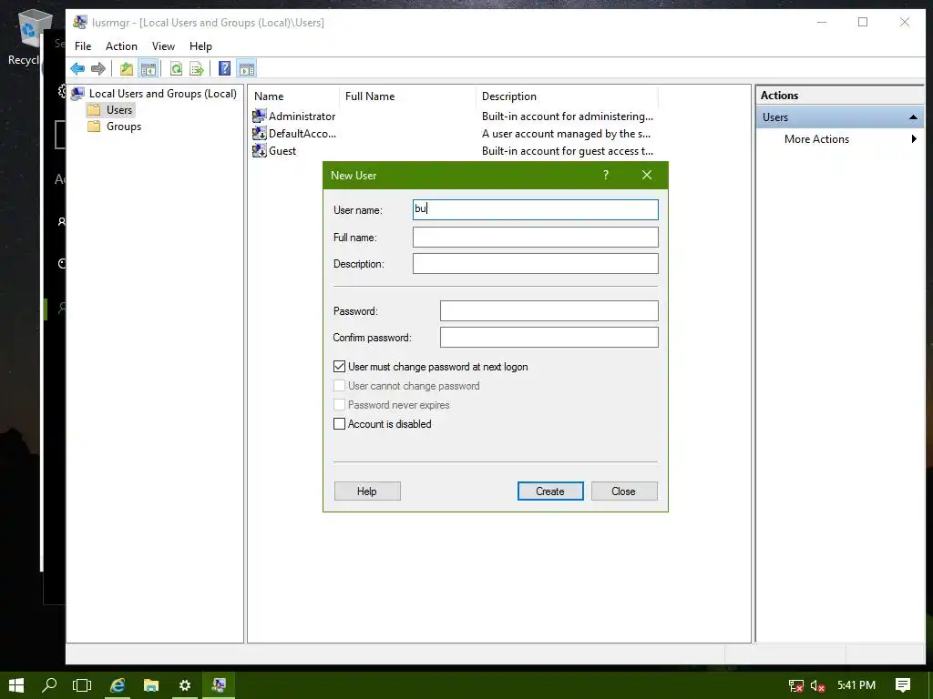Screen dimensions: 933x699
Task: Click the Full name input field
Action: tap(536, 238)
